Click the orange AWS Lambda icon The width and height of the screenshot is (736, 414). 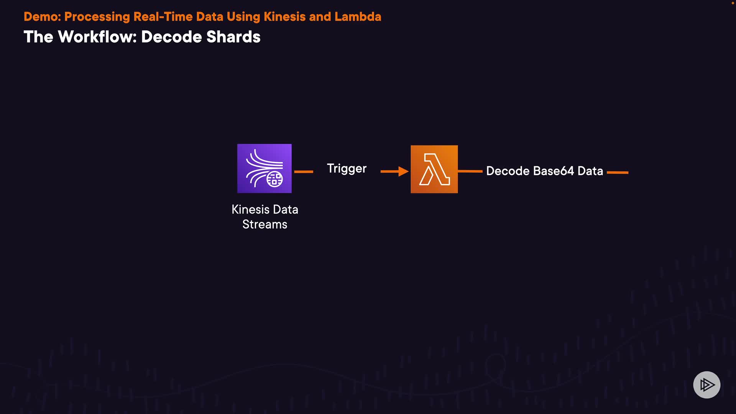(434, 169)
